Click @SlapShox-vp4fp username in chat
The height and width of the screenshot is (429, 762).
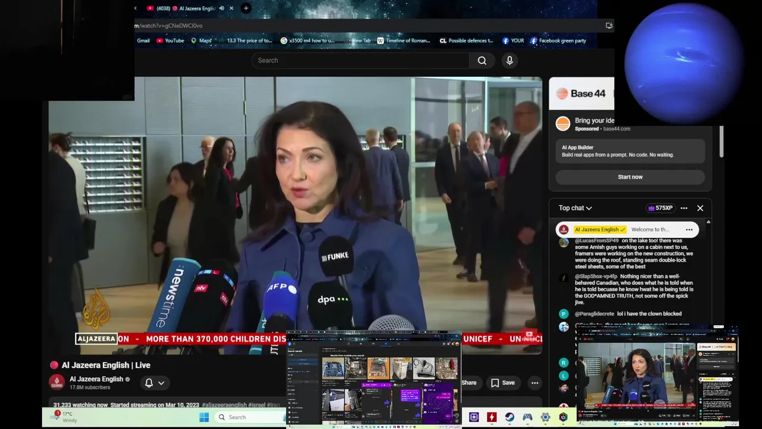coord(596,276)
